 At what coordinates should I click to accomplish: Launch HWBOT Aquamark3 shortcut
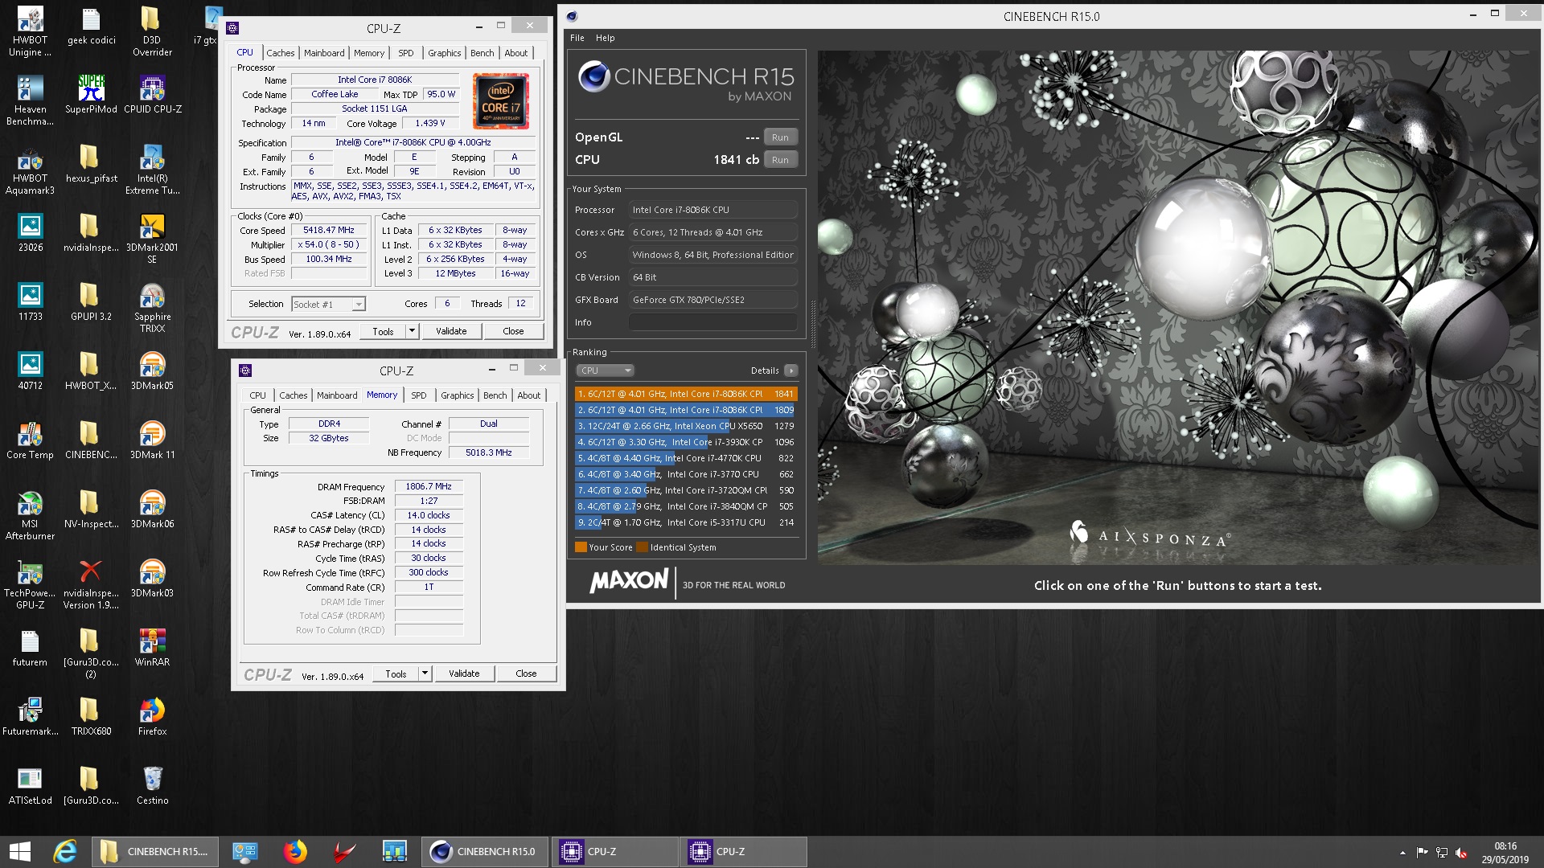tap(30, 170)
